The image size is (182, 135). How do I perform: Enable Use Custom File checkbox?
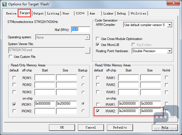click(x=10, y=57)
